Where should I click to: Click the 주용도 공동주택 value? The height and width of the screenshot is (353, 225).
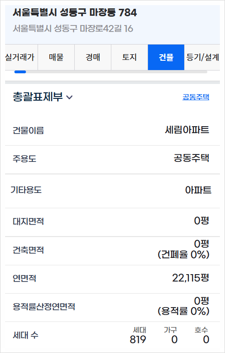point(192,158)
